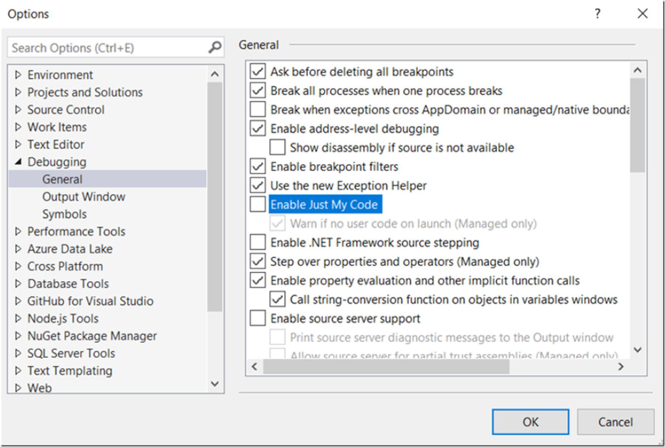Image resolution: width=665 pixels, height=447 pixels.
Task: Enable source server support checkbox
Action: [x=258, y=318]
